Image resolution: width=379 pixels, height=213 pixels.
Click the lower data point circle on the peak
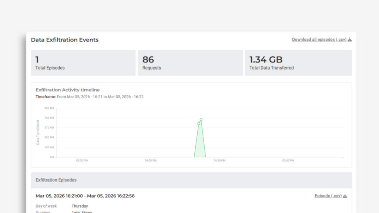pyautogui.click(x=199, y=124)
